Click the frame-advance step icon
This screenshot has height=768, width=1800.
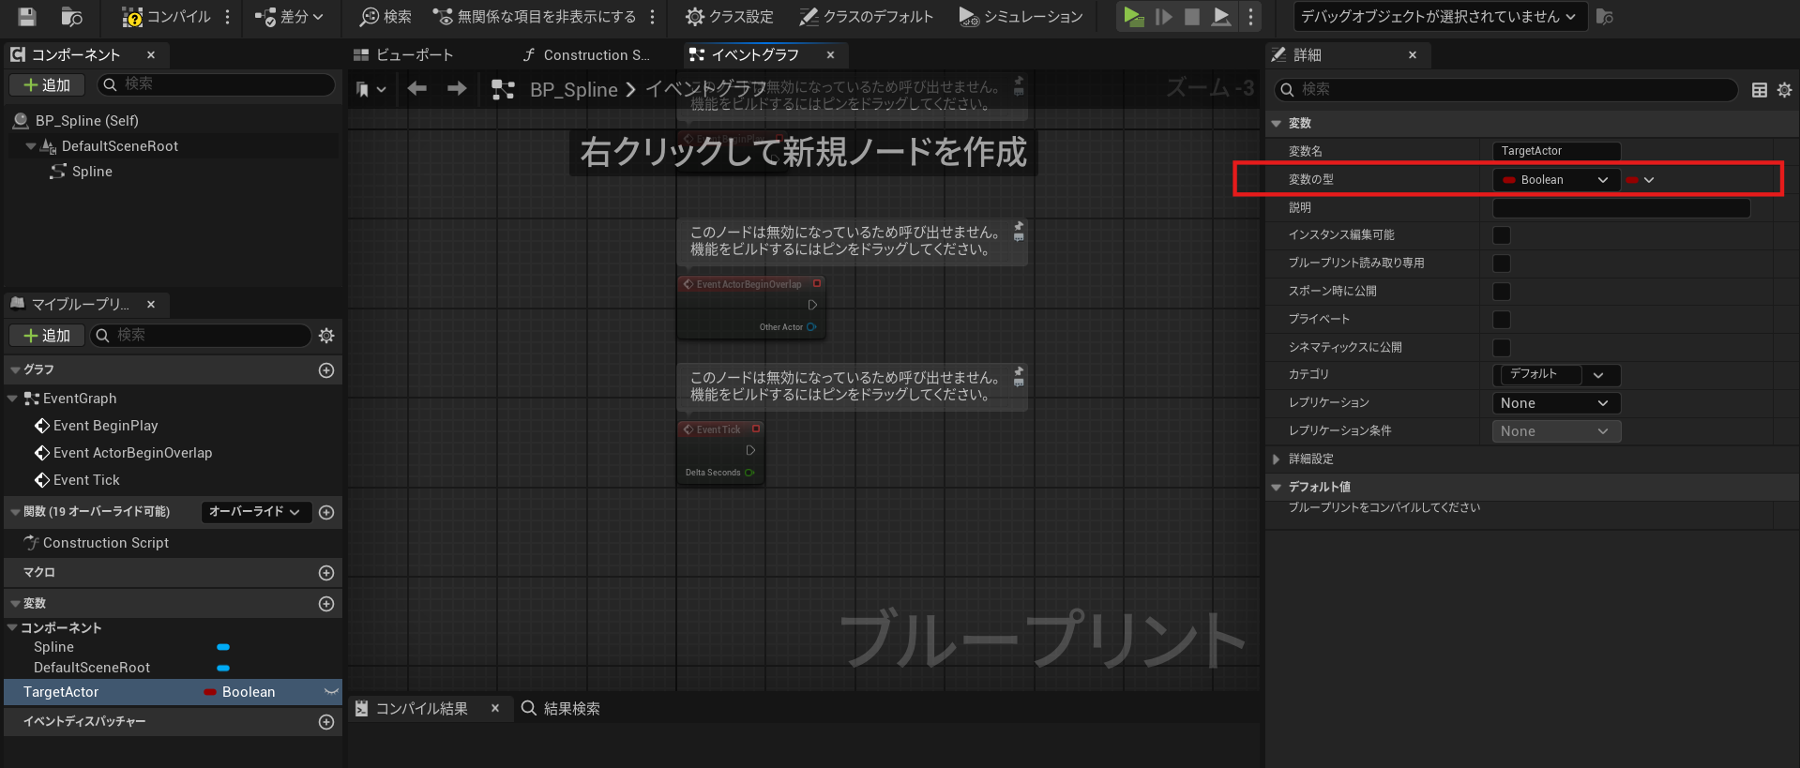[x=1163, y=16]
